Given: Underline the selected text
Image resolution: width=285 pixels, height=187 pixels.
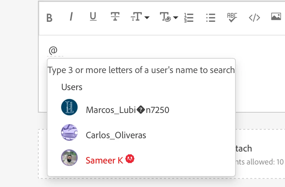Looking at the screenshot, I should click(x=93, y=16).
